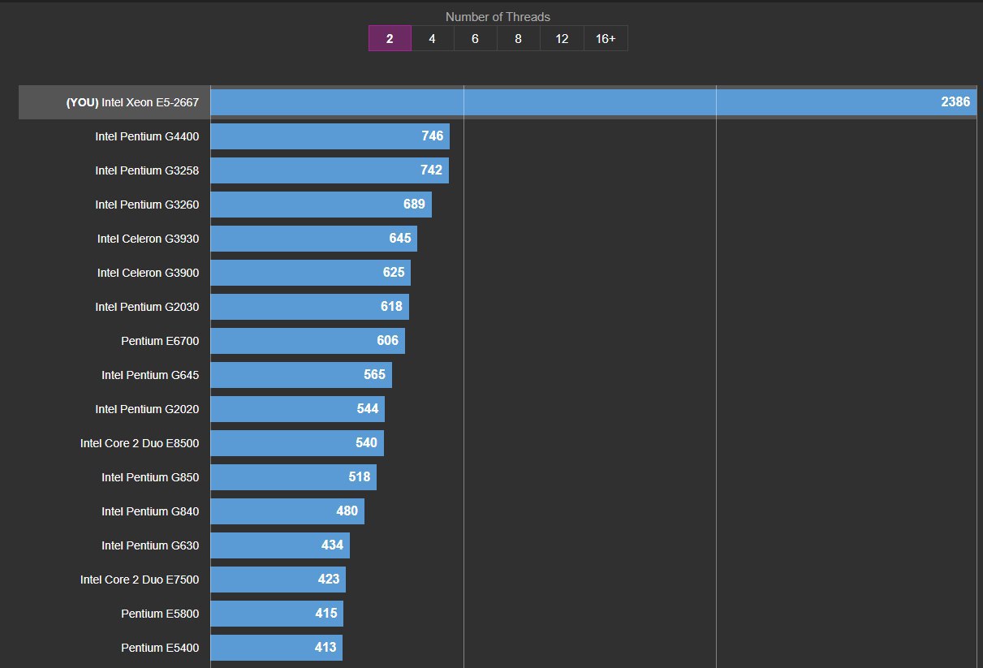Click the Intel Celeron G3900 bar
The image size is (983, 668).
pyautogui.click(x=311, y=273)
